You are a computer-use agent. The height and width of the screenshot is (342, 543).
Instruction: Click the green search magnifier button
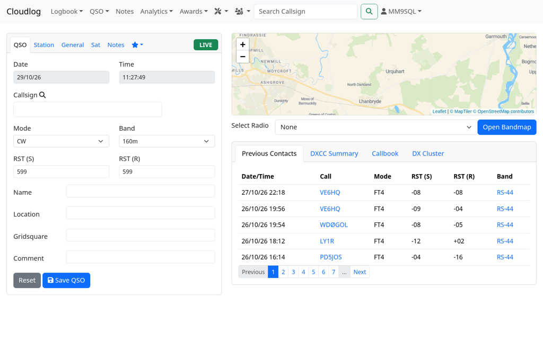point(369,12)
